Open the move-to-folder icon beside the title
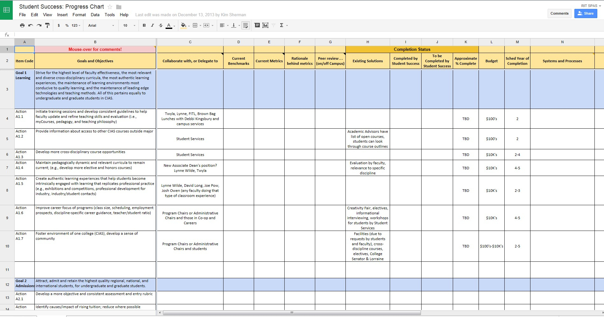 point(119,7)
